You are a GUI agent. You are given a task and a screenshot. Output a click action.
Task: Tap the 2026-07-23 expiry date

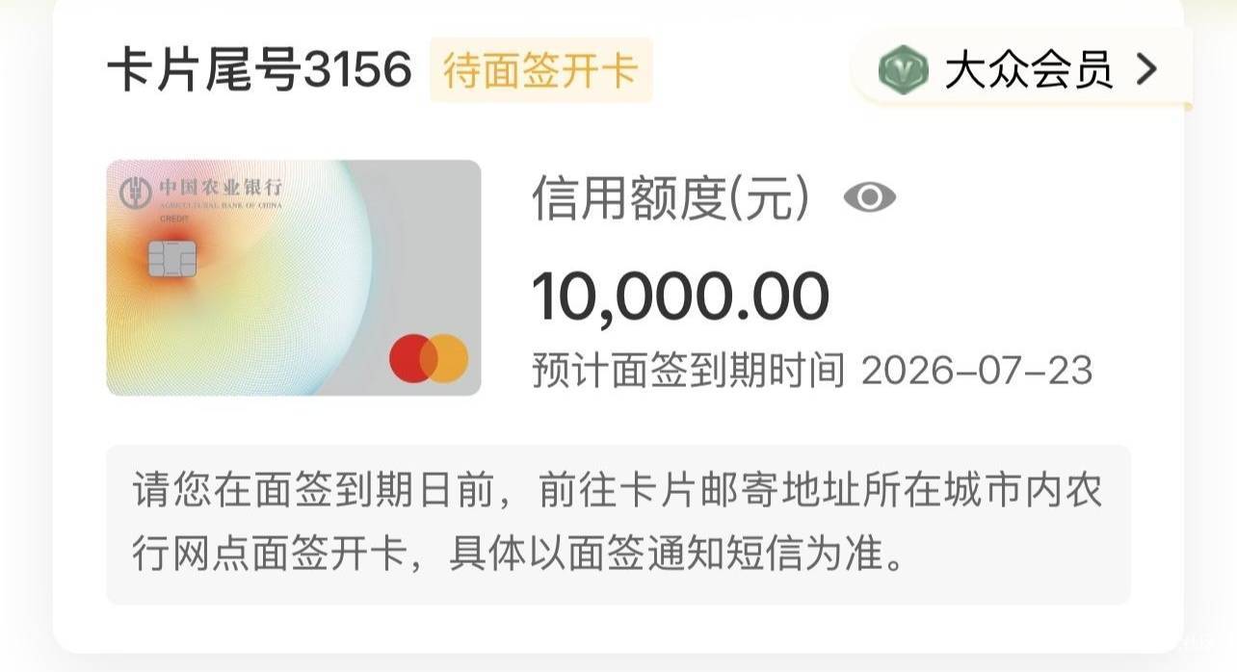point(976,371)
